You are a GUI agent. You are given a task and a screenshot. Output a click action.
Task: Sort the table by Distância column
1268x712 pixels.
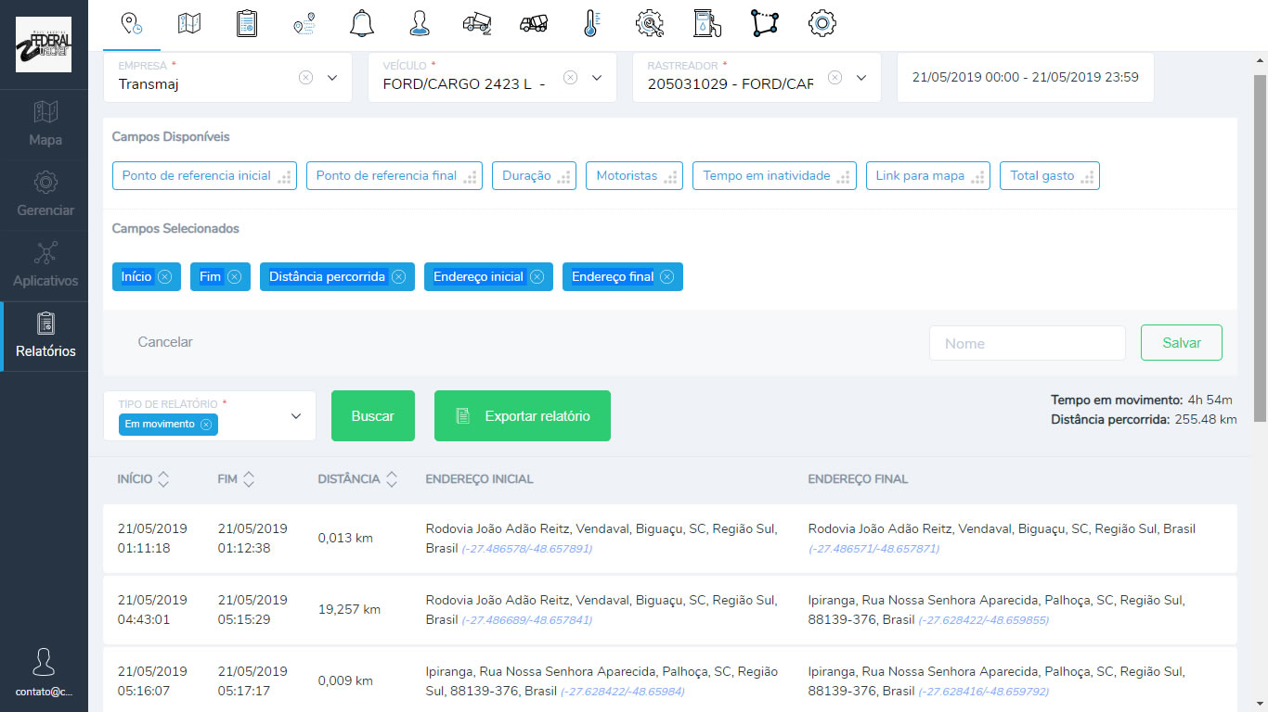392,479
